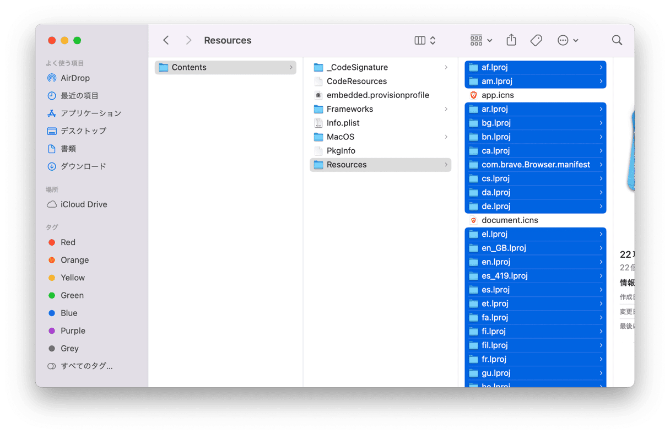Select the bn.lproj folder

click(536, 137)
